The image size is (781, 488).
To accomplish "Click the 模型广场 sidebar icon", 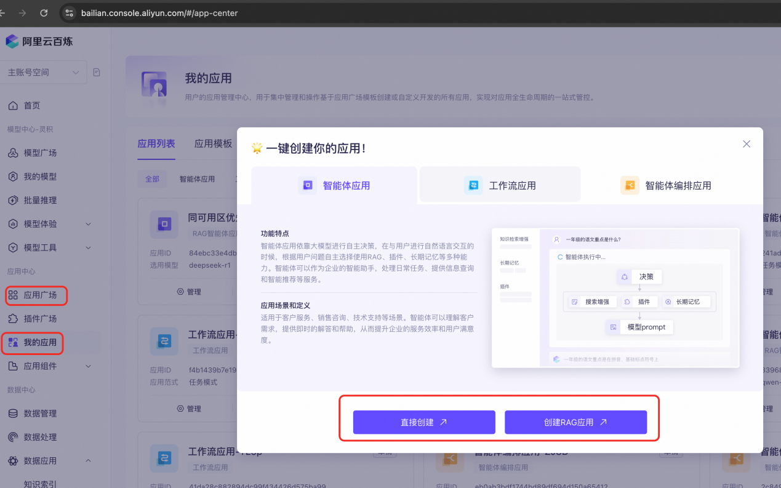I will coord(13,153).
